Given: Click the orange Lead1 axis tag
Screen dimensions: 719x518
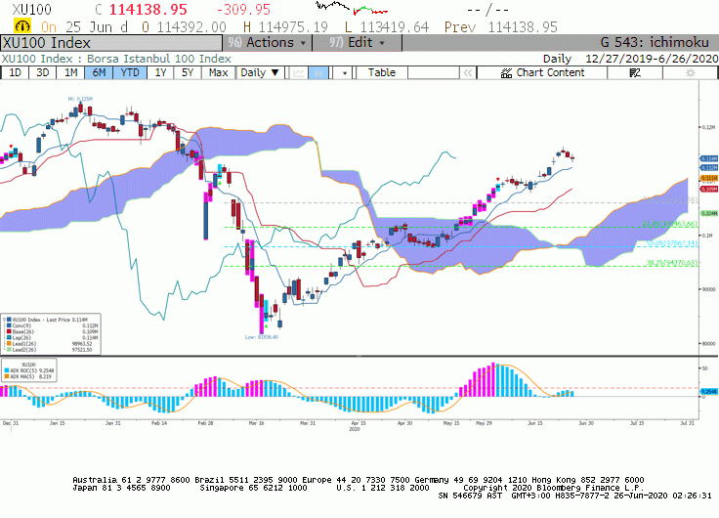Looking at the screenshot, I should pyautogui.click(x=709, y=178).
